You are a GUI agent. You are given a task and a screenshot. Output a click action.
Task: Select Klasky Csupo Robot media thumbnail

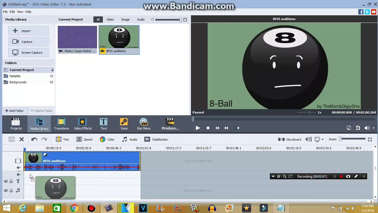77,40
